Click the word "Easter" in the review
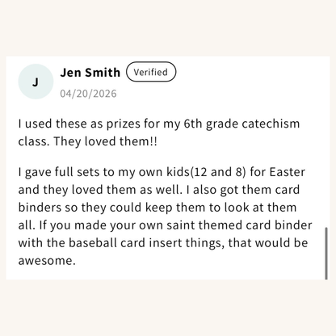Viewport: 336px width, 336px height. (x=288, y=172)
